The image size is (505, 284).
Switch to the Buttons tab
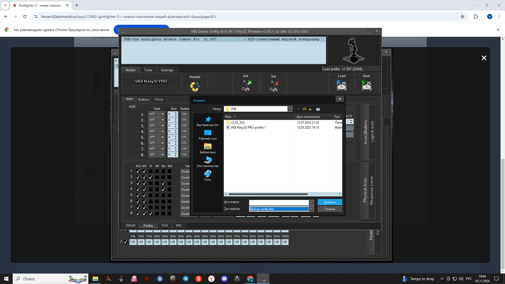pos(144,100)
